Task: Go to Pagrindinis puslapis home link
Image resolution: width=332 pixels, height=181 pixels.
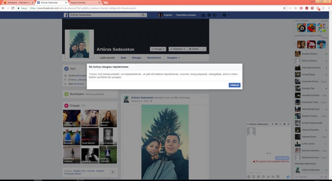Action: point(186,15)
